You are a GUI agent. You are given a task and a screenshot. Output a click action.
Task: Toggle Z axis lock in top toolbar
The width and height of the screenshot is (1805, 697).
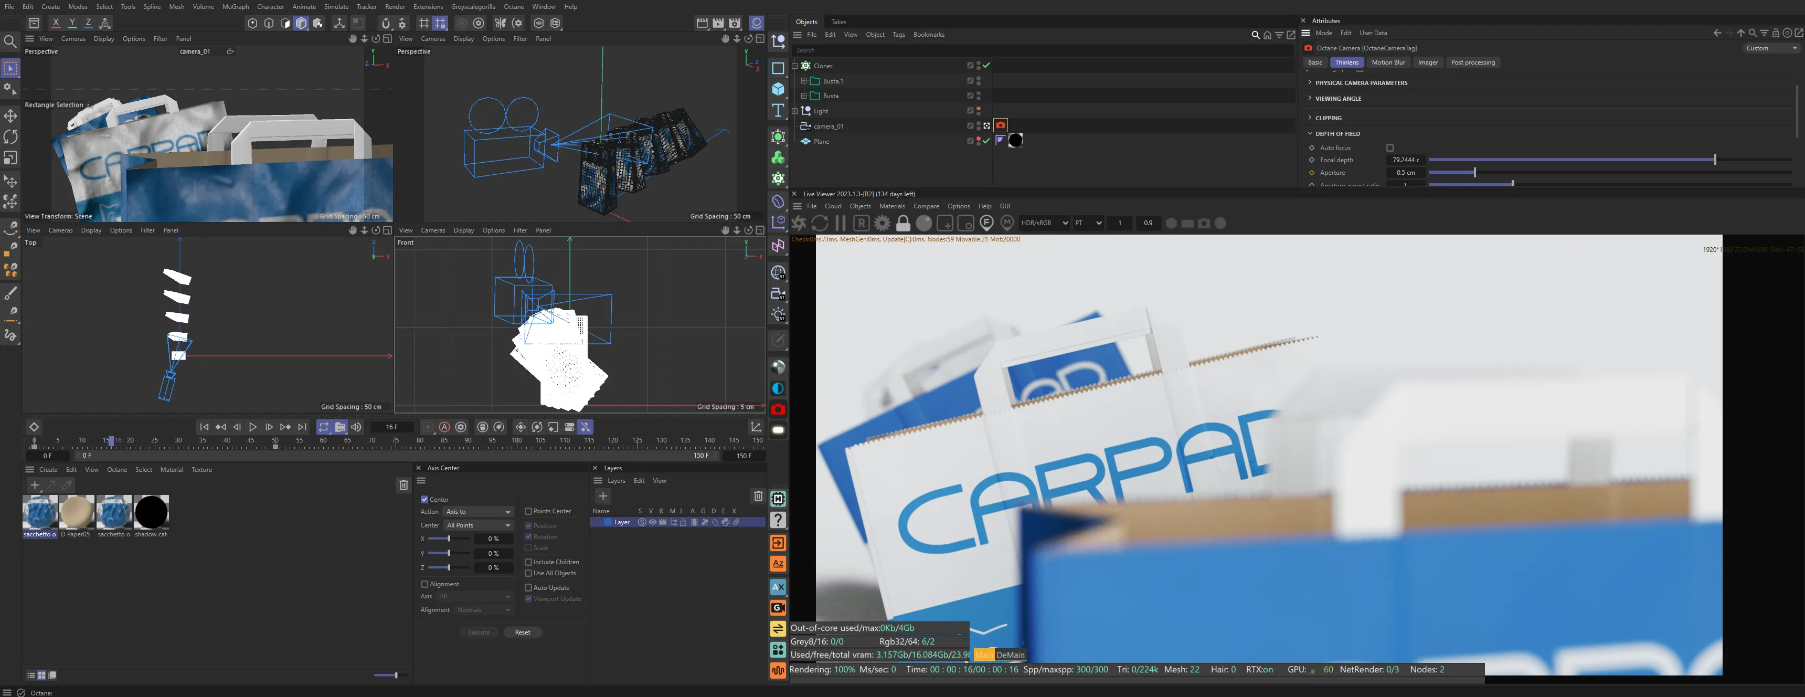pyautogui.click(x=88, y=23)
